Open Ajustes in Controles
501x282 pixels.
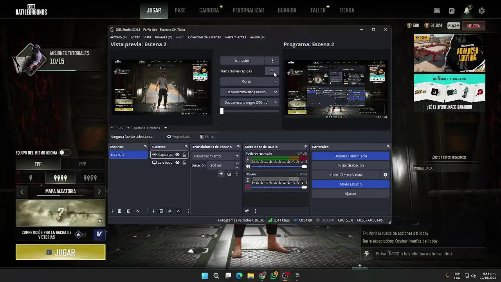tap(350, 193)
